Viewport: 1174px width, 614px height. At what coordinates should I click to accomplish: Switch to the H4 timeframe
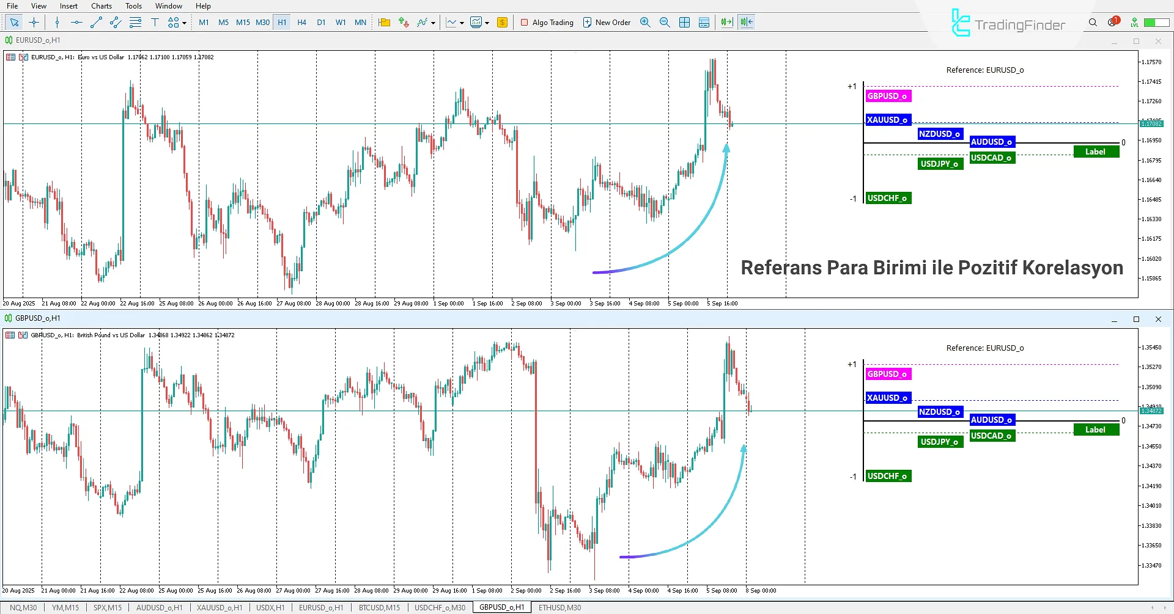click(x=301, y=23)
